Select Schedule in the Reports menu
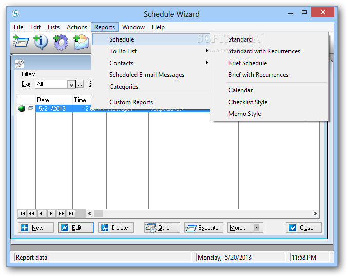Viewport: 348px width, 277px height. tap(151, 39)
